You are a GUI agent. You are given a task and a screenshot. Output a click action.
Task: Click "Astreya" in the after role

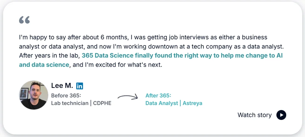tap(192, 103)
